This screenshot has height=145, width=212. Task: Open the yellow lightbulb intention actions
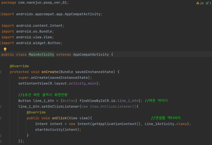pos(5,49)
